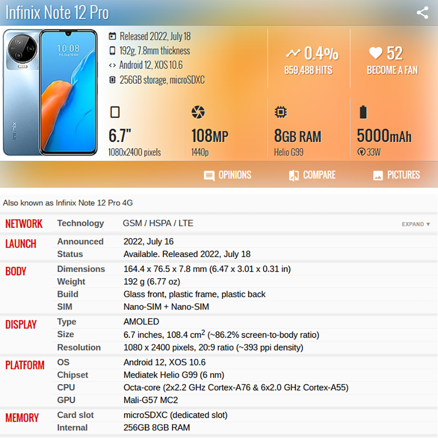The image size is (438, 438).
Task: Click the GPU label
Action: tap(66, 400)
